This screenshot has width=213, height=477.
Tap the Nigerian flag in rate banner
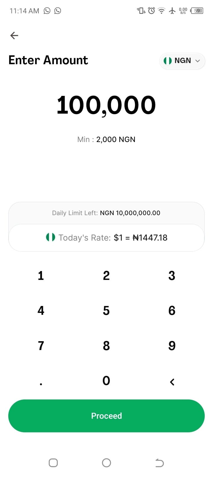(51, 237)
